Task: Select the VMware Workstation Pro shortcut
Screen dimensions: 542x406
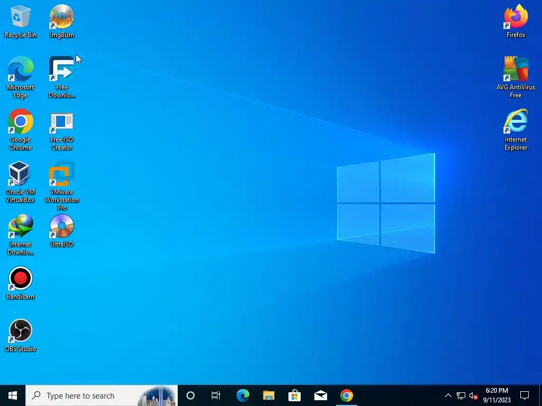Action: point(62,186)
